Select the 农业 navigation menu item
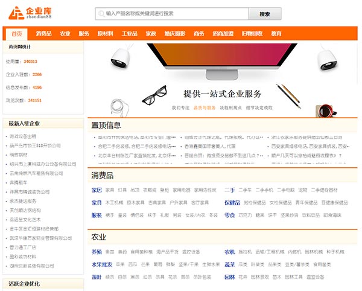This screenshot has height=291, width=362. pyautogui.click(x=65, y=34)
